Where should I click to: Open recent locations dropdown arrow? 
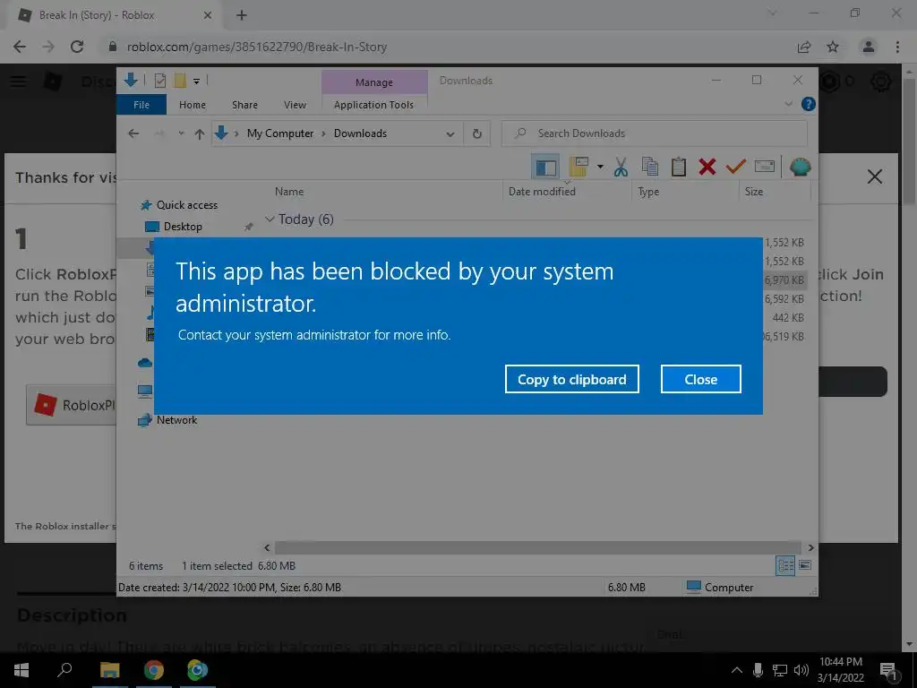[181, 133]
